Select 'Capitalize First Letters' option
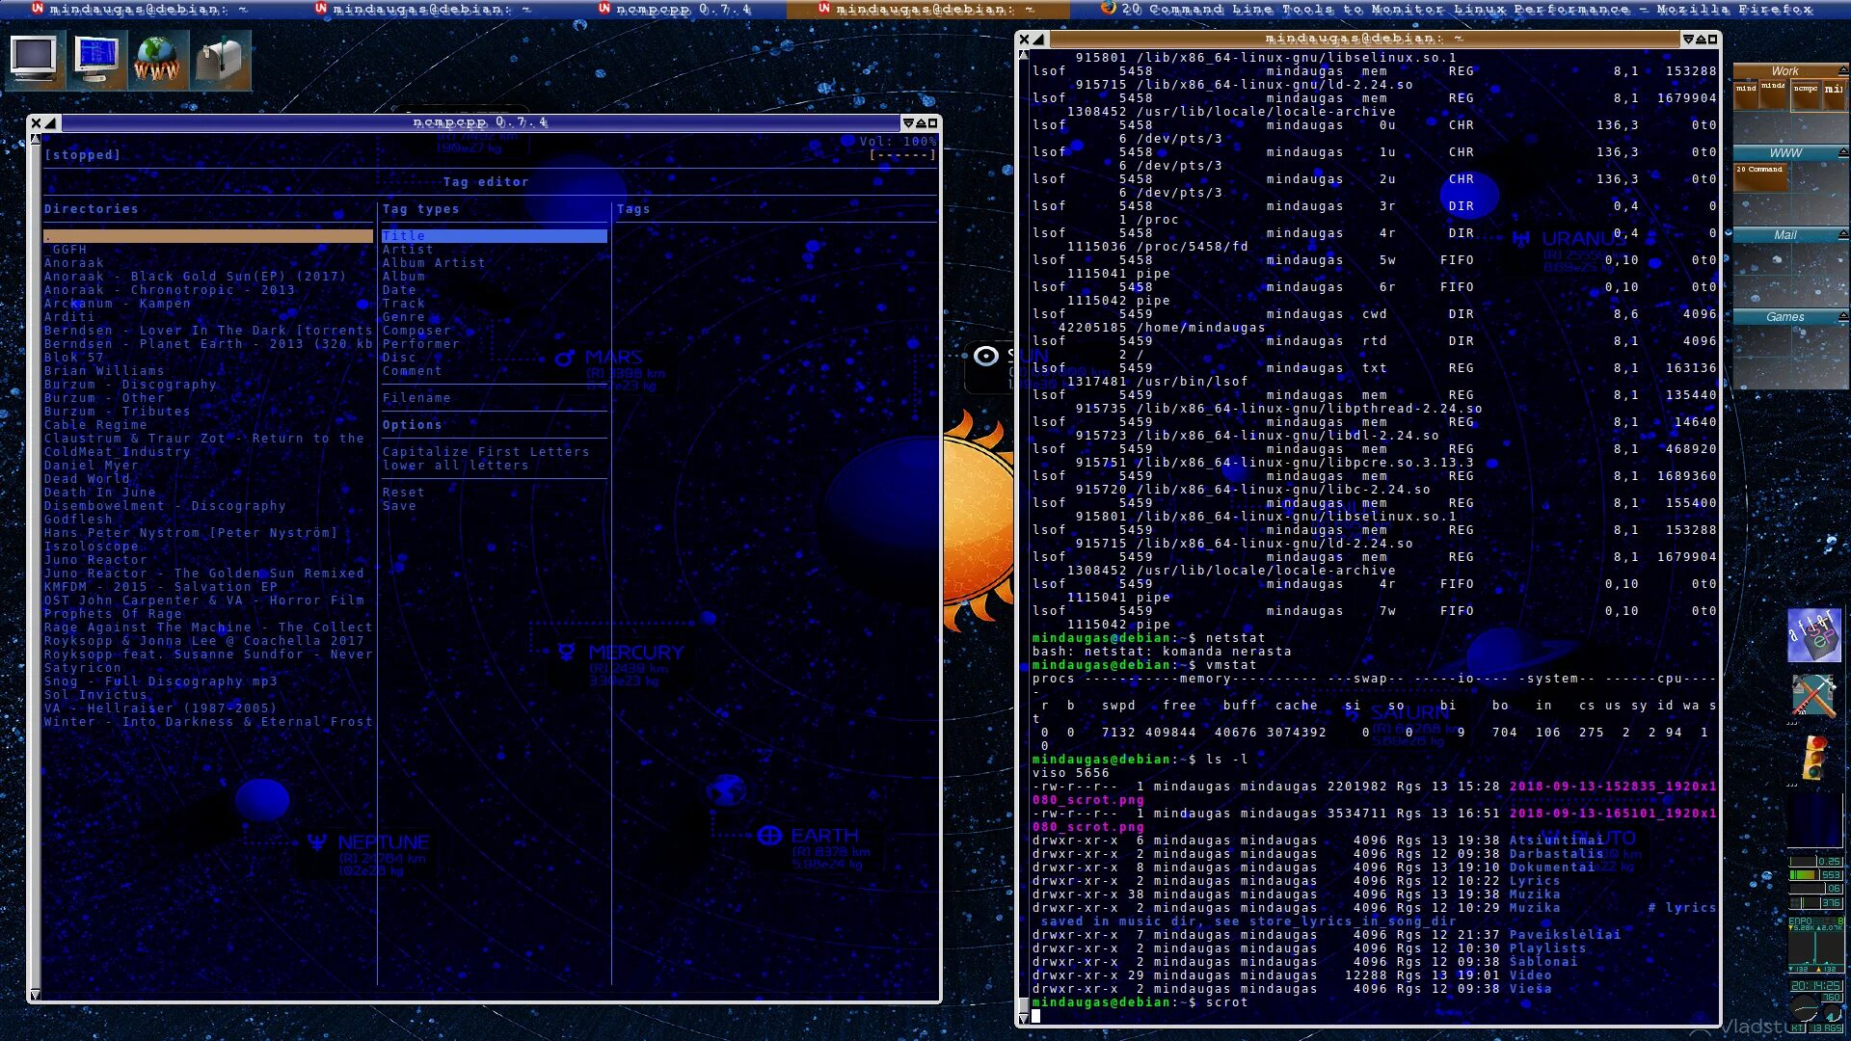 485,451
